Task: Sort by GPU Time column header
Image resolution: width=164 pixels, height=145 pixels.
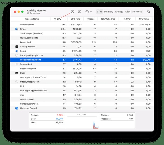Action: [144, 19]
